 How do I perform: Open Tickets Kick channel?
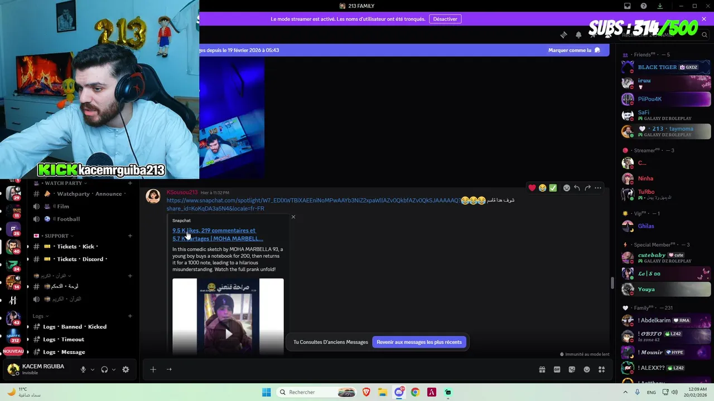pos(83,246)
